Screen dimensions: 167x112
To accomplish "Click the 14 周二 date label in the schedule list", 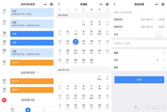I will (4, 11).
